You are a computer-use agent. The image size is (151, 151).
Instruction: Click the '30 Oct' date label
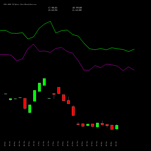(x=10, y=144)
